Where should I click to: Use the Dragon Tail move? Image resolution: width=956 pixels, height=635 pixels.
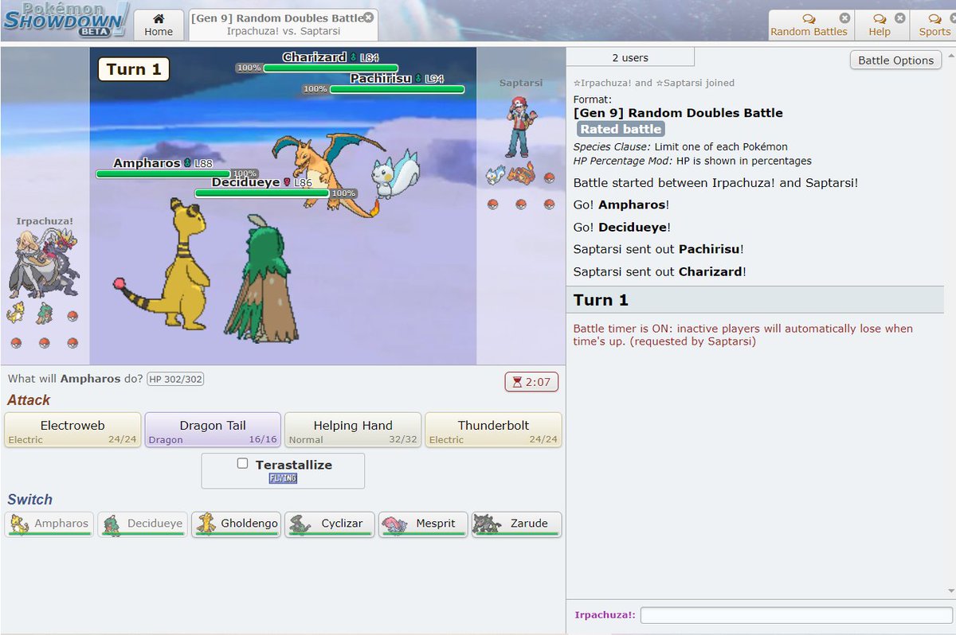(x=213, y=430)
